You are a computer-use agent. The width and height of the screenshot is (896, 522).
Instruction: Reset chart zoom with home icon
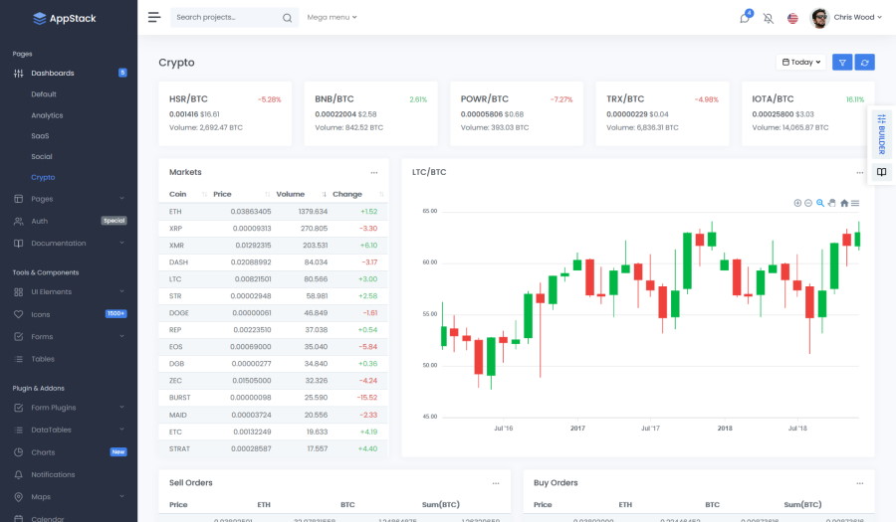pyautogui.click(x=844, y=203)
